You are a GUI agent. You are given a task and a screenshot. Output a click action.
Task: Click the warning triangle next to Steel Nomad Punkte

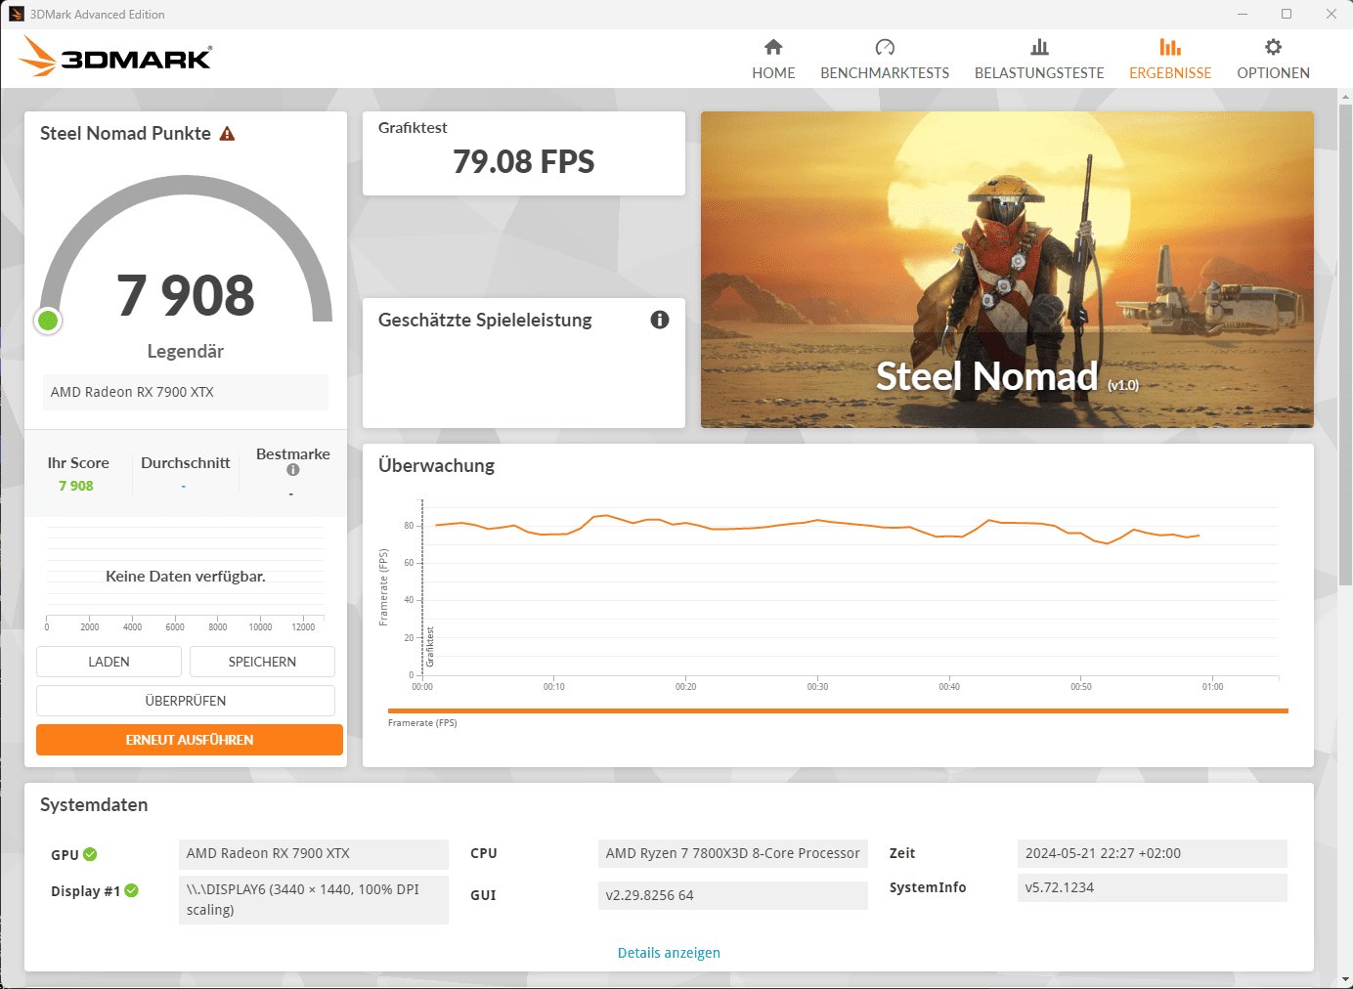point(228,134)
